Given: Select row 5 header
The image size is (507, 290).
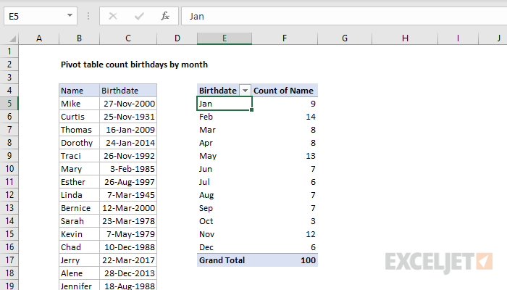Looking at the screenshot, I should (9, 104).
